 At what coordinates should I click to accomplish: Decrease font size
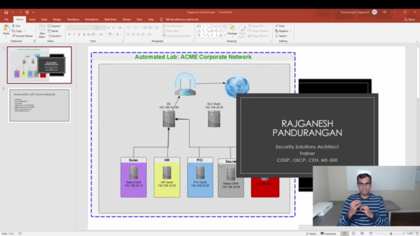pyautogui.click(x=114, y=28)
